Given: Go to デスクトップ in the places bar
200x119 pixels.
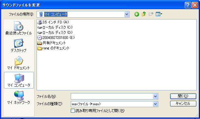Looking at the screenshot, I should 19,45.
